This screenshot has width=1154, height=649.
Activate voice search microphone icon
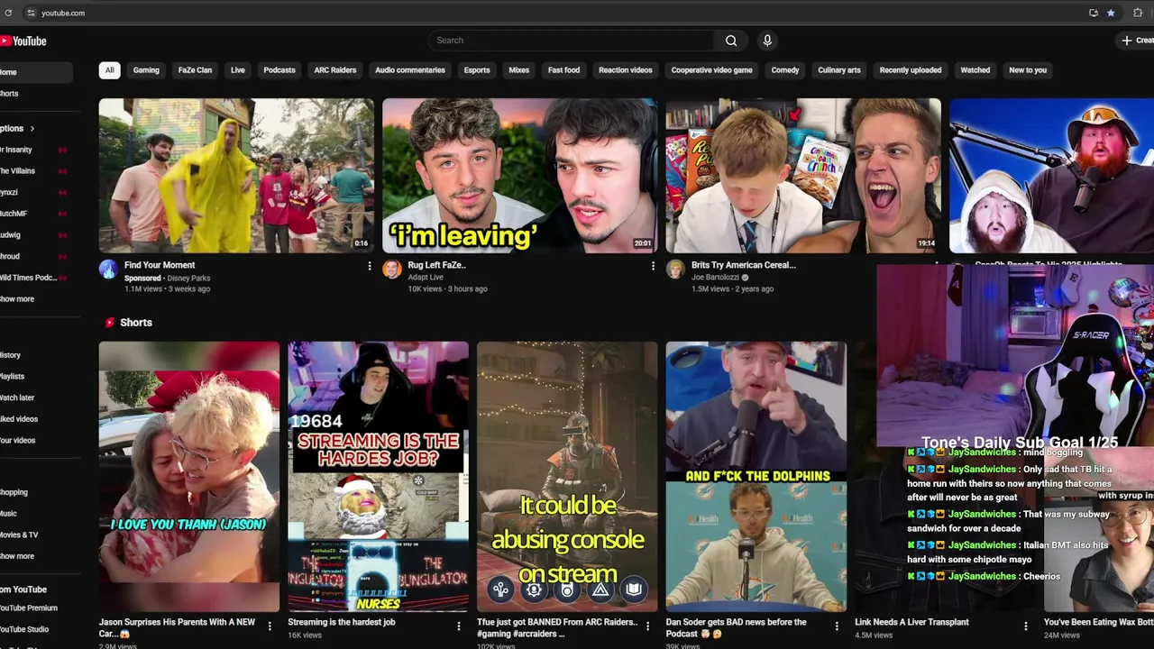click(x=767, y=41)
